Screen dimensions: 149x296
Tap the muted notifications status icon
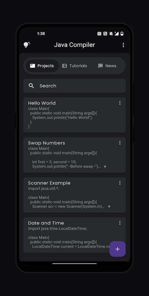point(111,34)
